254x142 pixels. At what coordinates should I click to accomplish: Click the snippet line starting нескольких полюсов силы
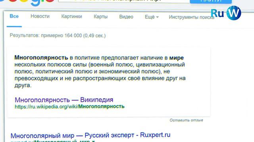click(x=100, y=65)
